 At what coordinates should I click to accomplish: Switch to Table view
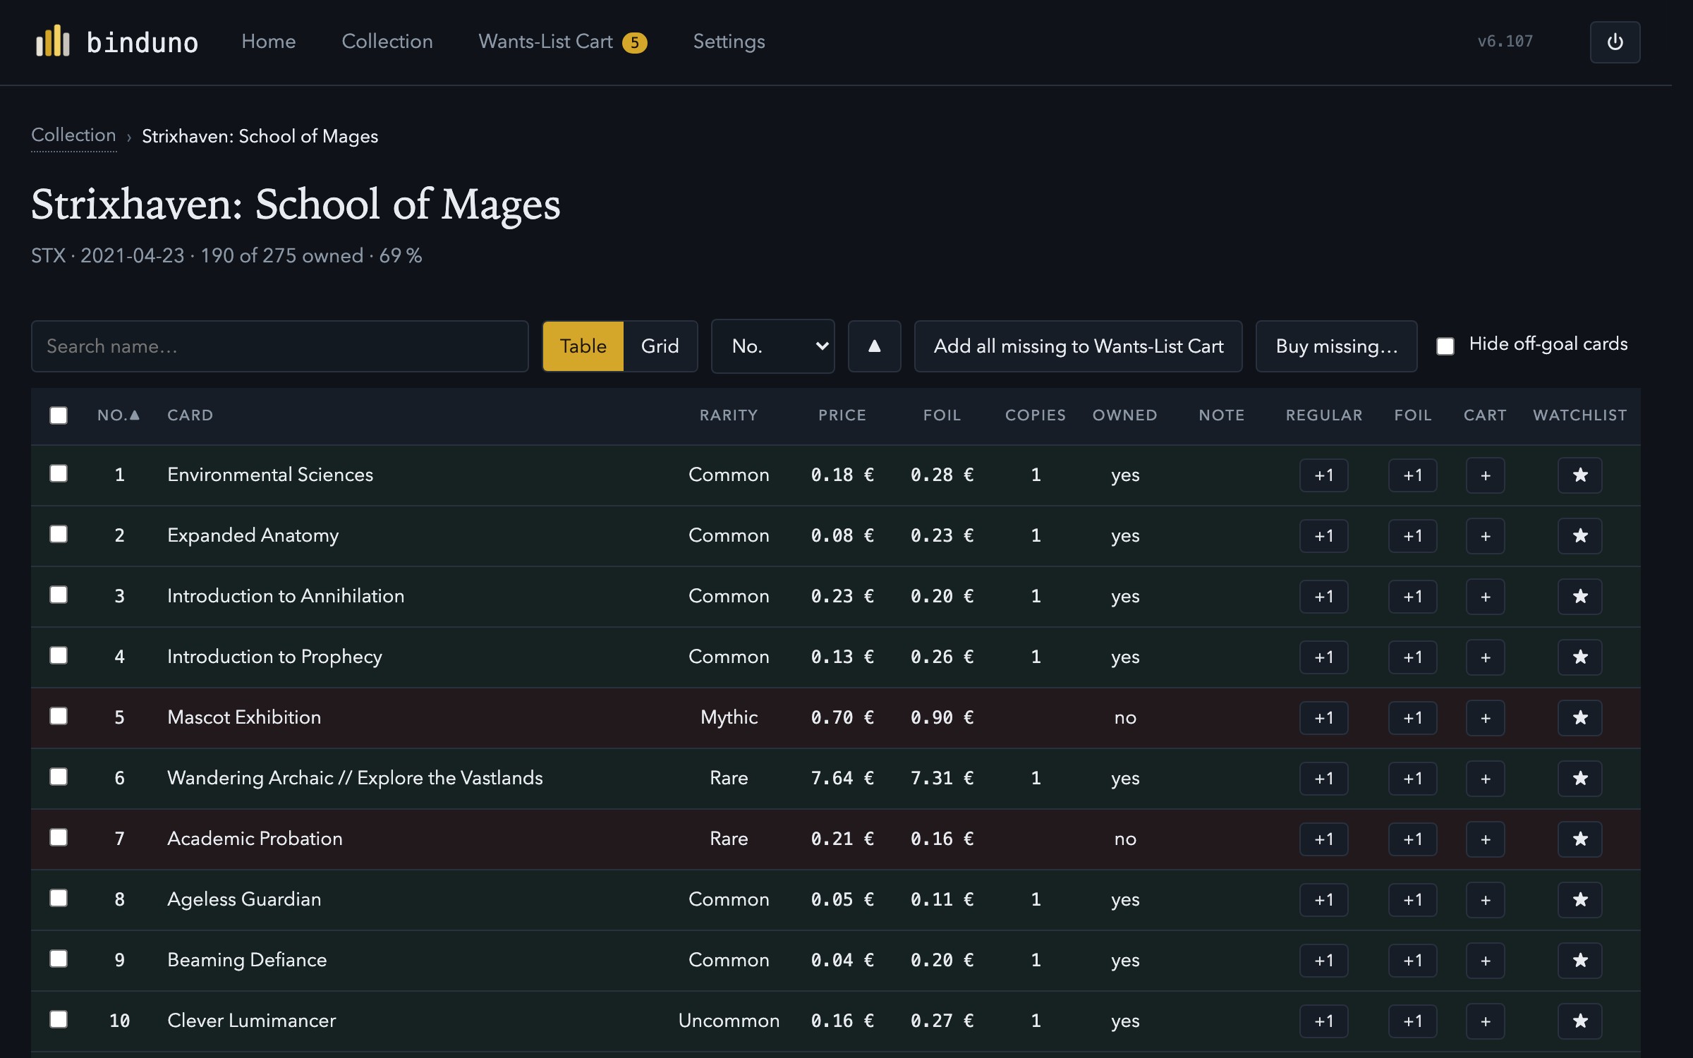click(583, 346)
